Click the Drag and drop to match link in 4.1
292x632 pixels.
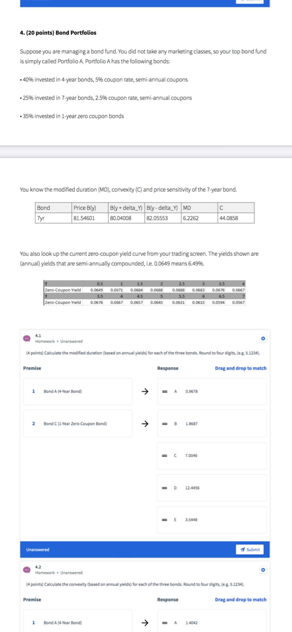pos(241,368)
